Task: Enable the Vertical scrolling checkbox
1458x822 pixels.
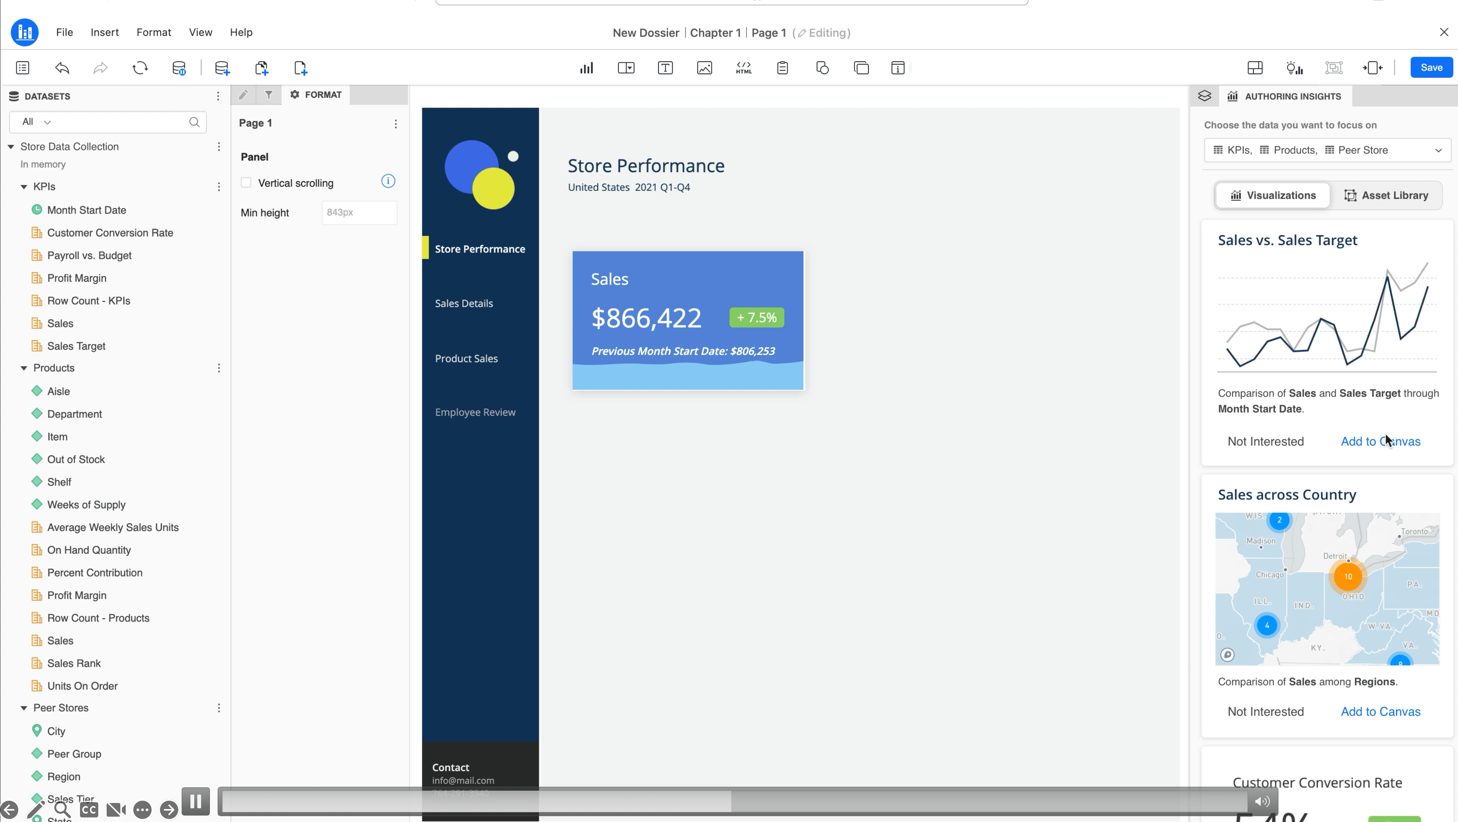Action: click(246, 183)
